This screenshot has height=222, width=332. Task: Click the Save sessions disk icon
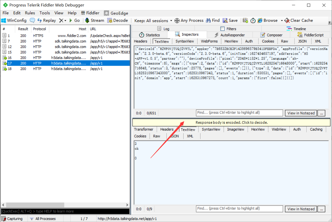pyautogui.click(x=225, y=20)
